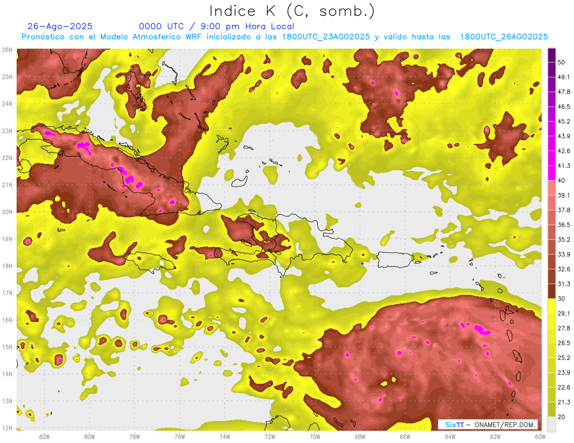Click the grey swatch below 20
The height and width of the screenshot is (443, 574).
coord(552,424)
